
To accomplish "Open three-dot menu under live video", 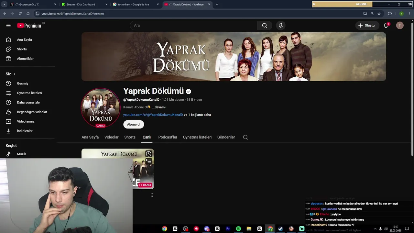I will [x=152, y=195].
